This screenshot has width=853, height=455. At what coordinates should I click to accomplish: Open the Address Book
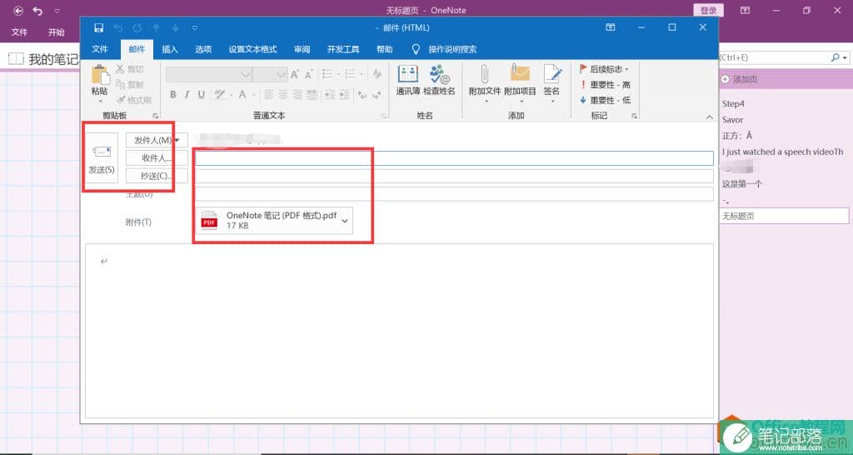pos(408,80)
